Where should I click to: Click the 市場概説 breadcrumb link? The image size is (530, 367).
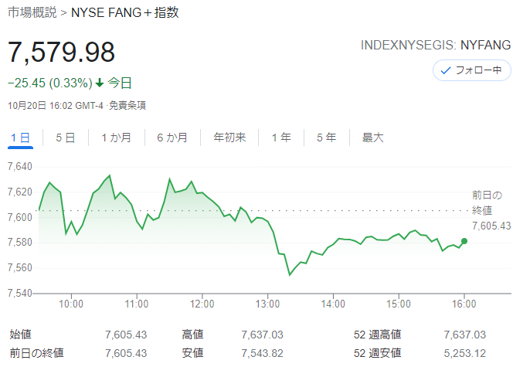pyautogui.click(x=32, y=12)
